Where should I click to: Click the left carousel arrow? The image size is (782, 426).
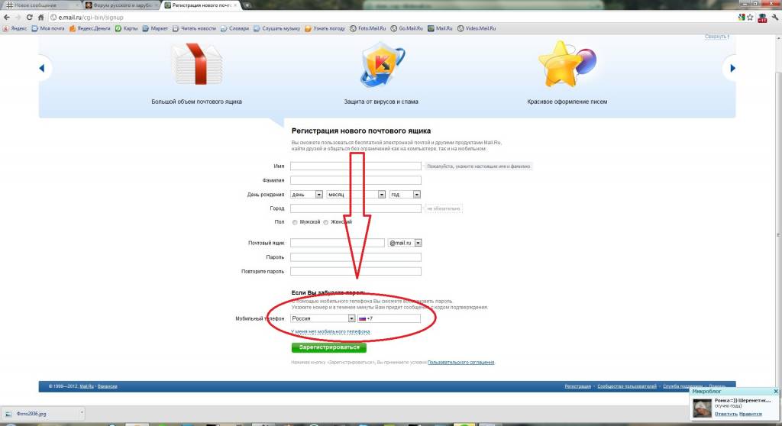(42, 69)
